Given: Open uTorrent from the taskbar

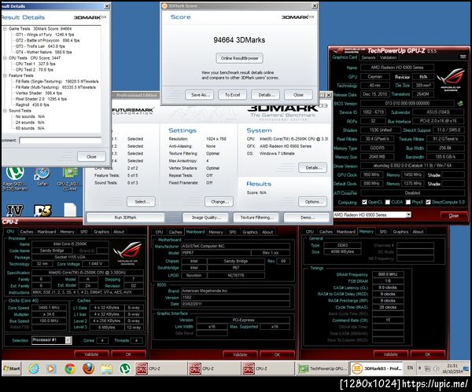Looking at the screenshot, I should click(125, 368).
